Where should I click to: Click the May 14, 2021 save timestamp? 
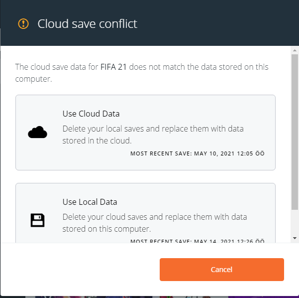[197, 241]
